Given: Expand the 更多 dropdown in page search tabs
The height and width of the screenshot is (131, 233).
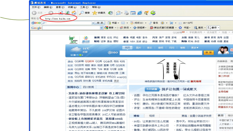Looking at the screenshot, I should point(195,48).
